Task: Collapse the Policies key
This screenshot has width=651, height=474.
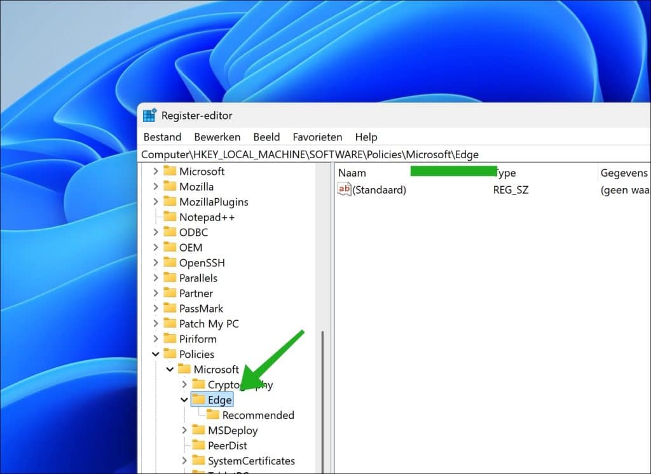Action: point(156,354)
